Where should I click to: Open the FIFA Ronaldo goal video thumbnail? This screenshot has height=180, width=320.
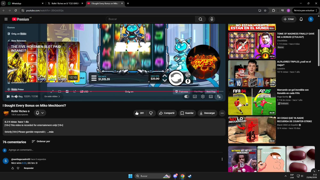point(252,102)
